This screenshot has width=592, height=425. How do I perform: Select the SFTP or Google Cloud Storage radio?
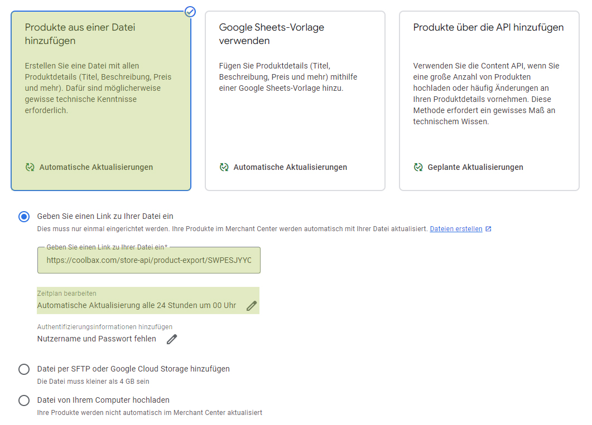pos(24,369)
